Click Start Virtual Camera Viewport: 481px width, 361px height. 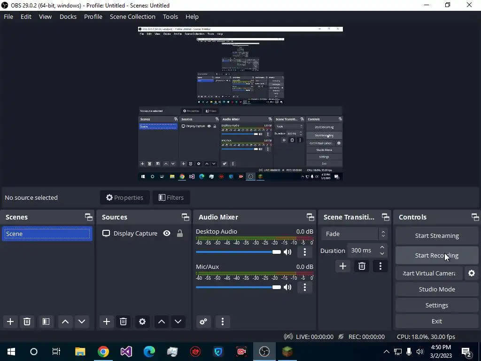429,273
